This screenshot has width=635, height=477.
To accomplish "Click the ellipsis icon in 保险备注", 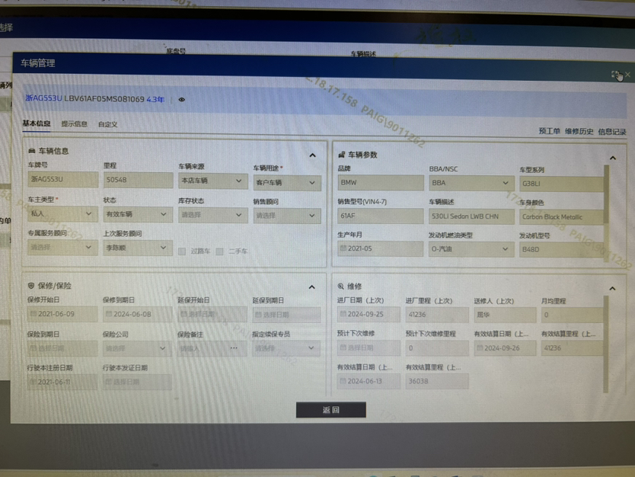I will [x=234, y=348].
